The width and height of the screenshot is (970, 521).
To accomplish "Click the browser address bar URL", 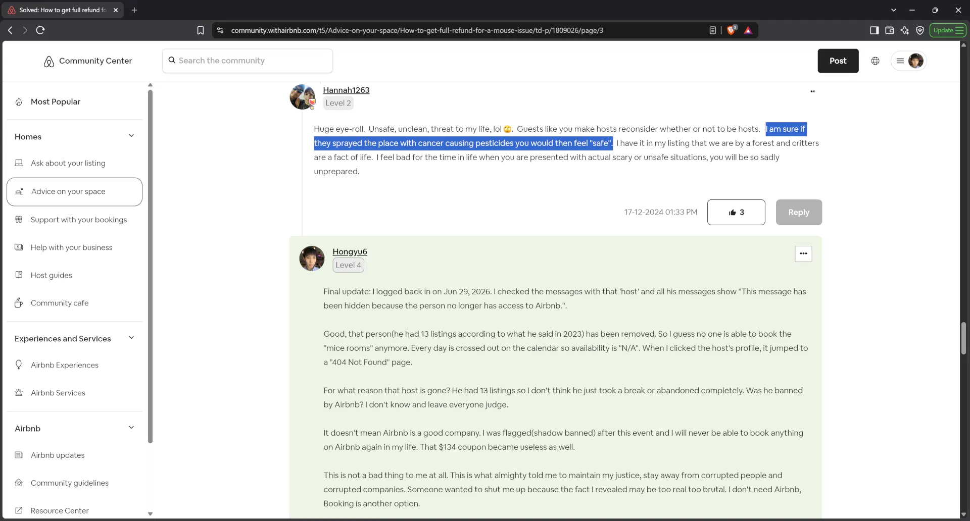I will pos(417,30).
